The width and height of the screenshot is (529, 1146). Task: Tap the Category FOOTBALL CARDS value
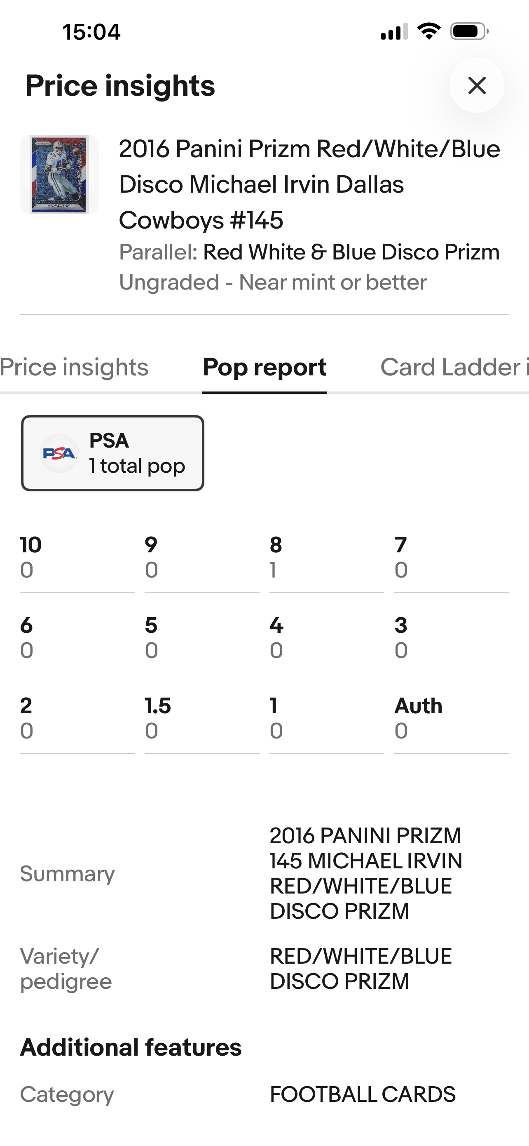tap(363, 1094)
